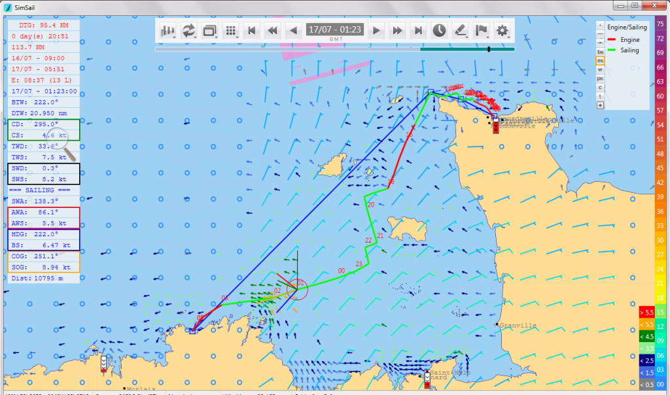The height and width of the screenshot is (395, 670).
Task: Step forward one time increment
Action: pyautogui.click(x=376, y=30)
